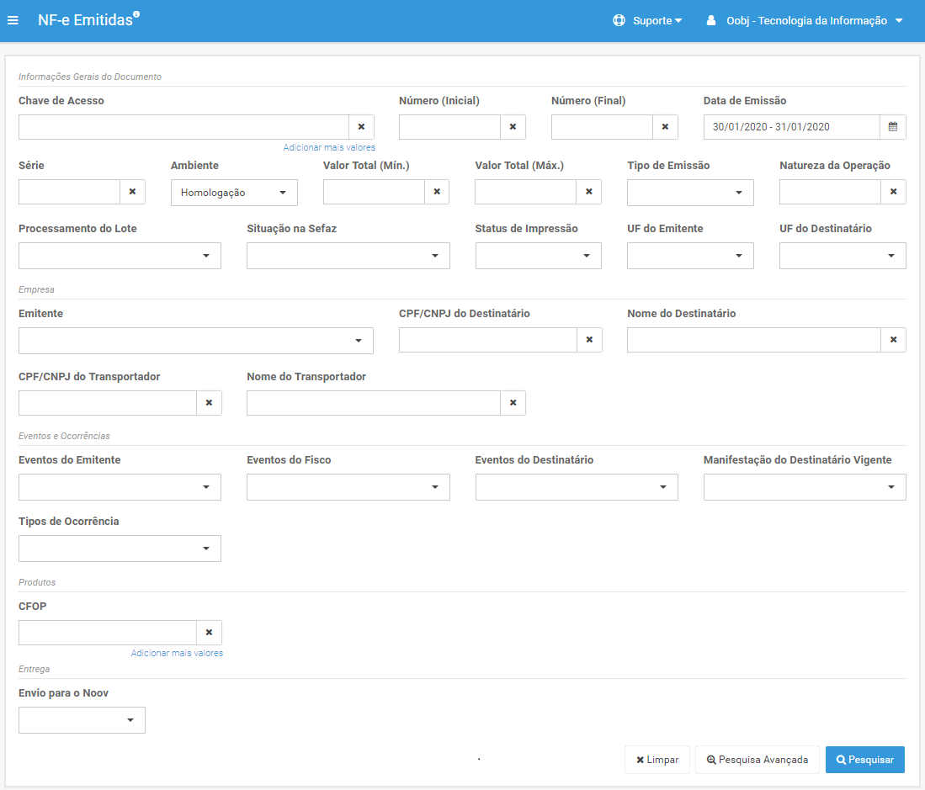Clear the Valor Total (Mín.) field
This screenshot has width=925, height=790.
point(437,192)
